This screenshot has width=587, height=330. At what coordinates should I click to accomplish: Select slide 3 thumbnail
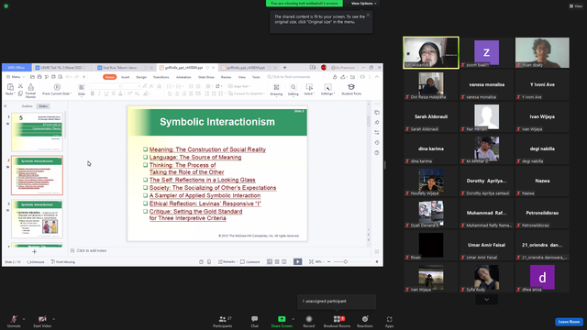(37, 219)
